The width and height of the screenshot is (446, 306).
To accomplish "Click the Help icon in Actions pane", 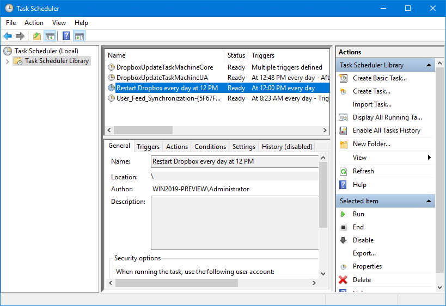I will coord(343,185).
